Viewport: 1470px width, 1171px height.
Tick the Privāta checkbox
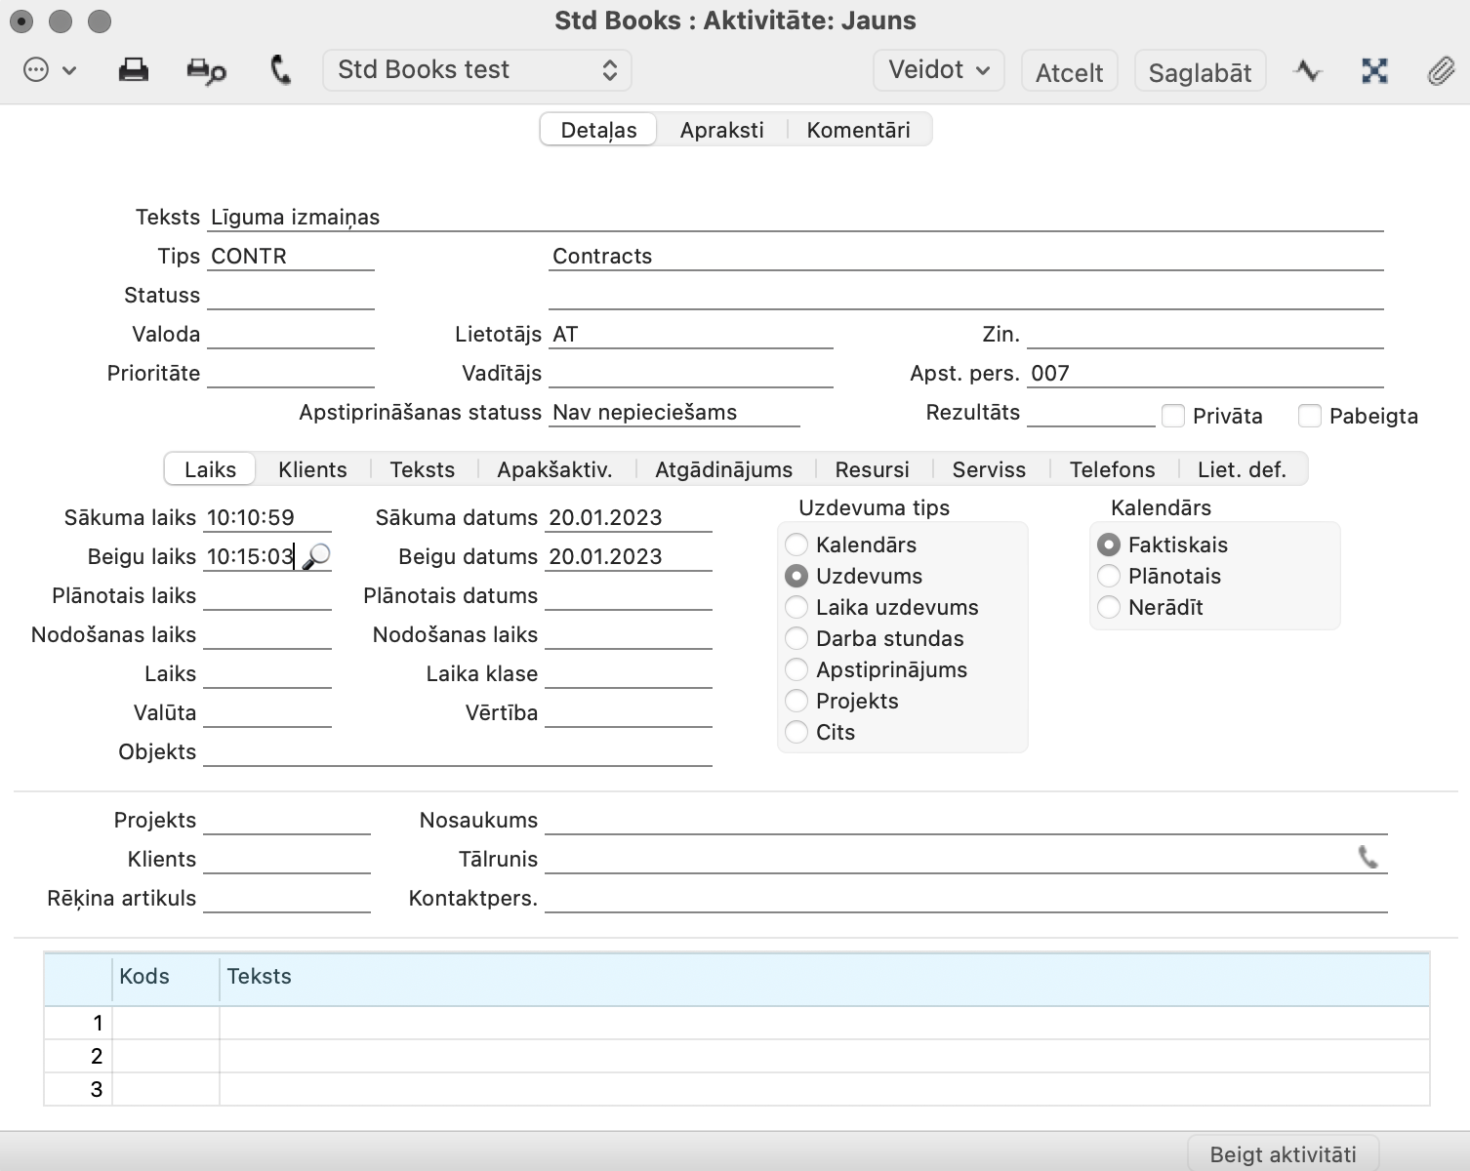click(x=1173, y=416)
